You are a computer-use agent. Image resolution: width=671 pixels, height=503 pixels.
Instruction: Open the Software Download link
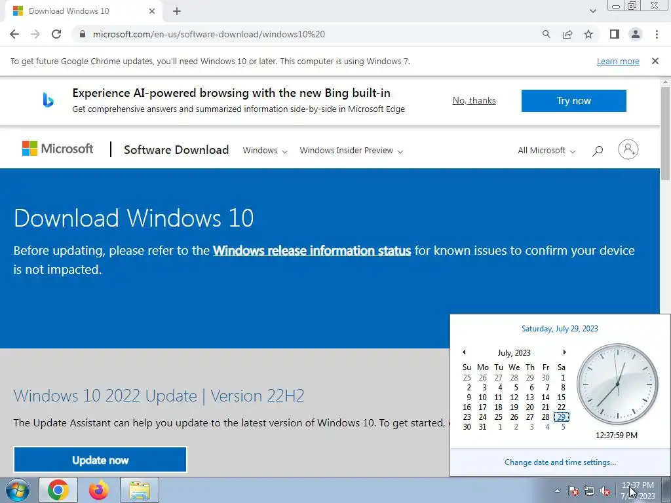point(176,150)
